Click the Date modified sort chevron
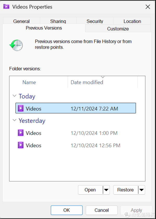The width and height of the screenshot is (156, 219). (103, 77)
